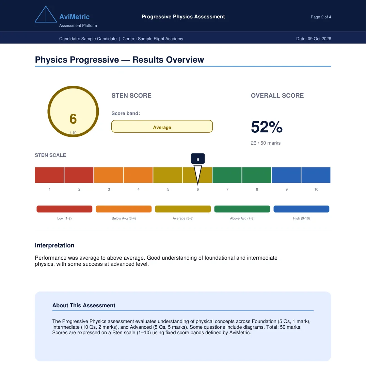Screen dimensions: 366x374
Task: Click the orange sten scale segment 3
Action: (109, 175)
